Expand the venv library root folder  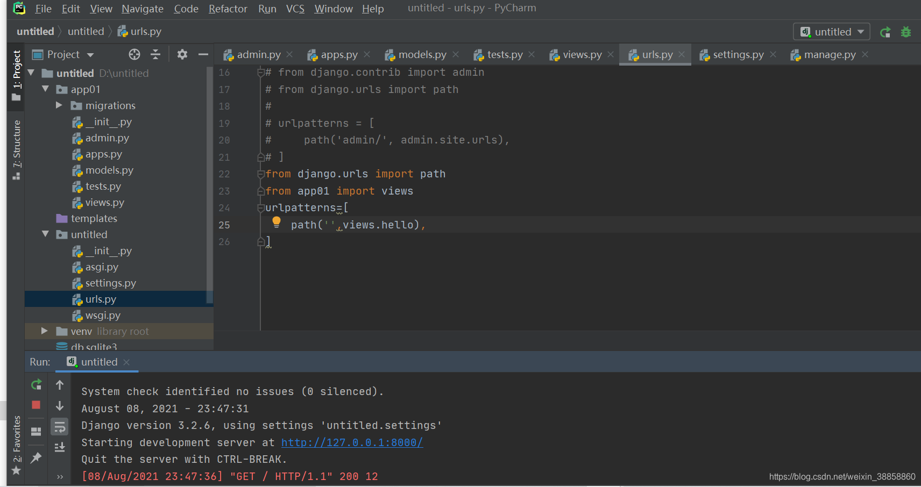point(45,331)
